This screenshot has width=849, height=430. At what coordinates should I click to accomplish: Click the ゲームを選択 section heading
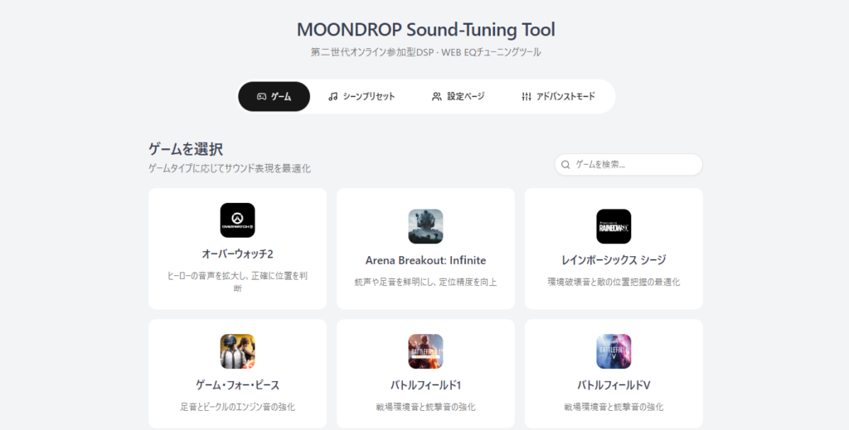click(x=186, y=149)
